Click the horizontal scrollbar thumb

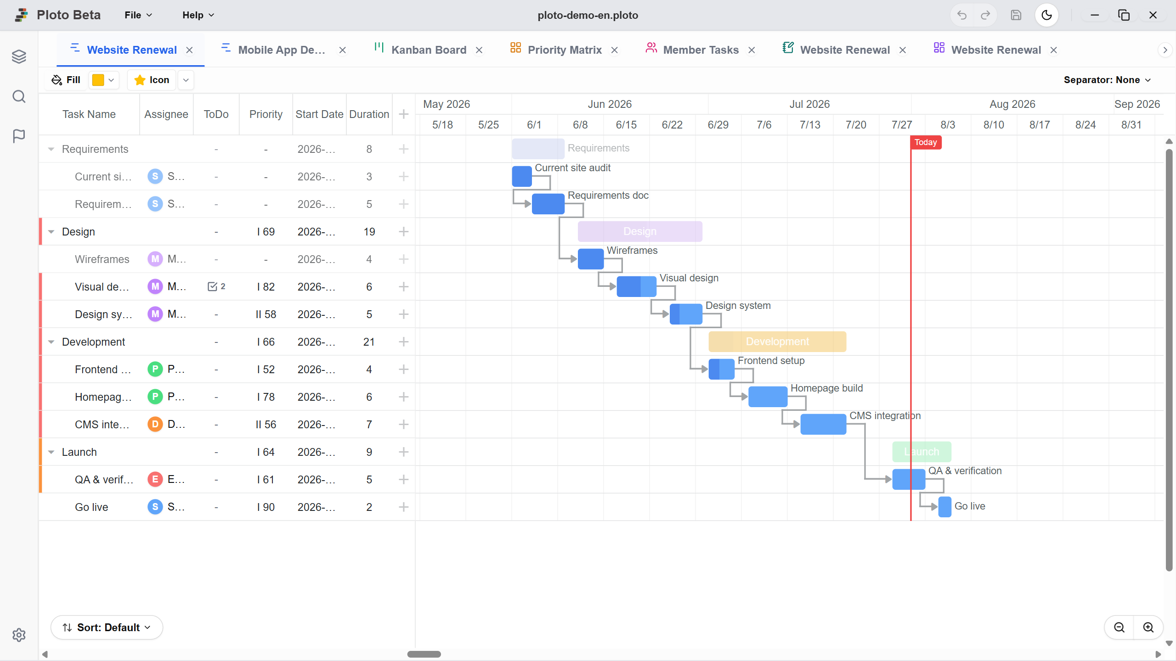pyautogui.click(x=424, y=654)
